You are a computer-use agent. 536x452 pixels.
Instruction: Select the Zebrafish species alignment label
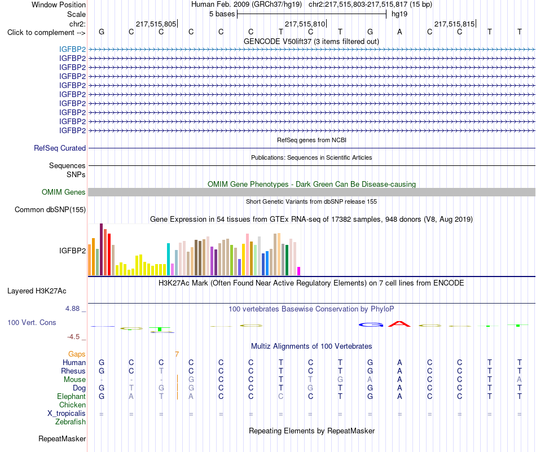tap(71, 422)
